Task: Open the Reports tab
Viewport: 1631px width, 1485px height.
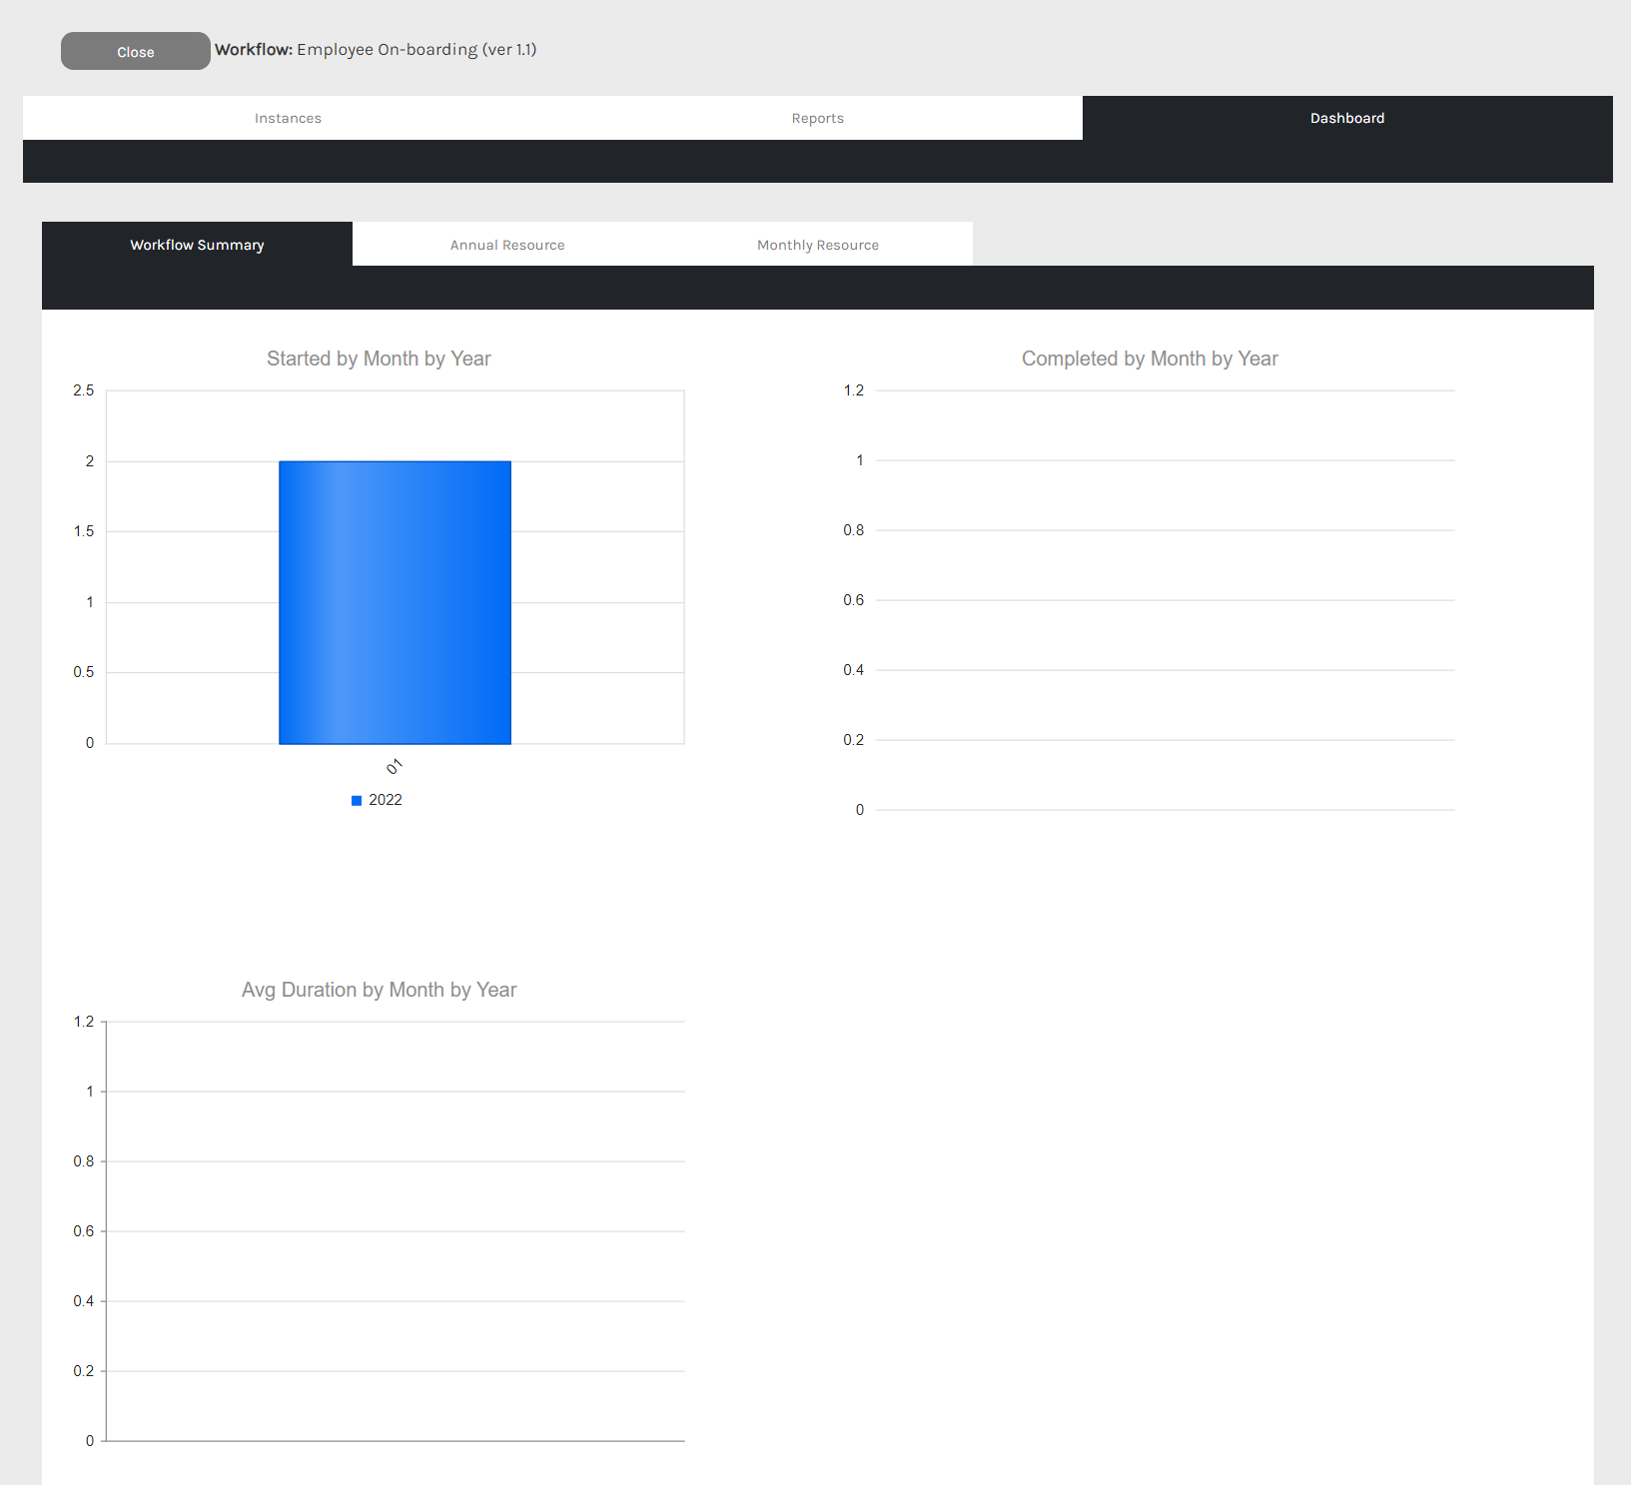Action: pos(817,118)
